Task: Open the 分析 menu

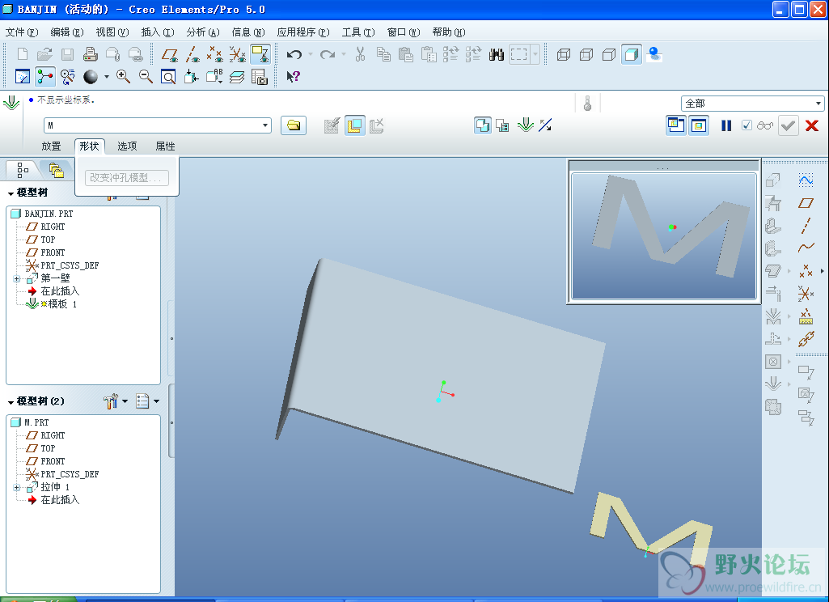Action: pyautogui.click(x=202, y=32)
